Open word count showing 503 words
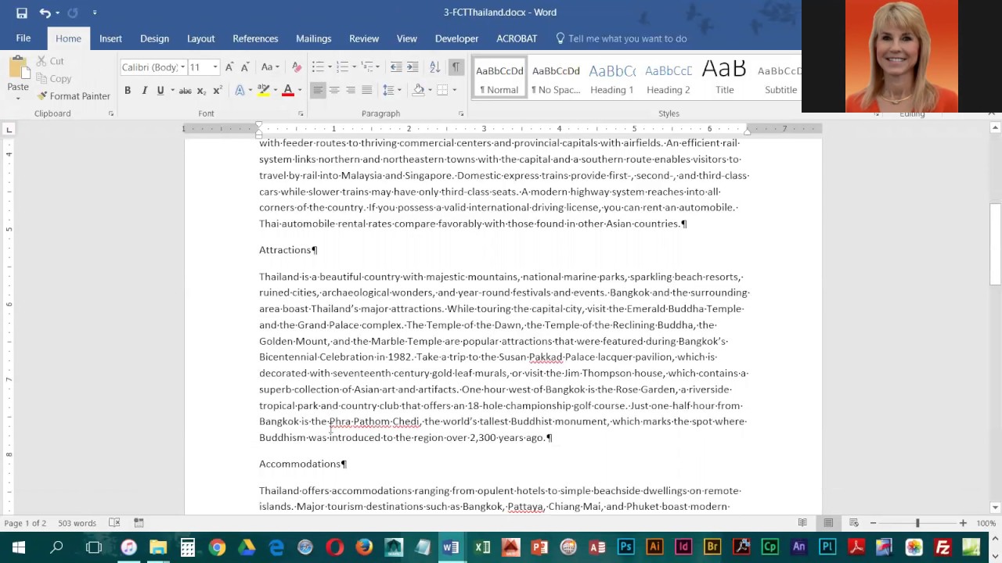The height and width of the screenshot is (563, 1002). point(77,523)
